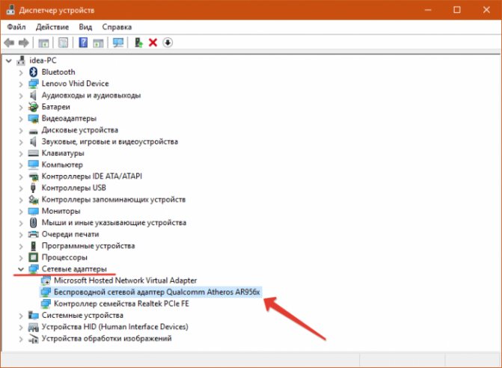Expand the Lenovo Vhid Device category

(21, 85)
